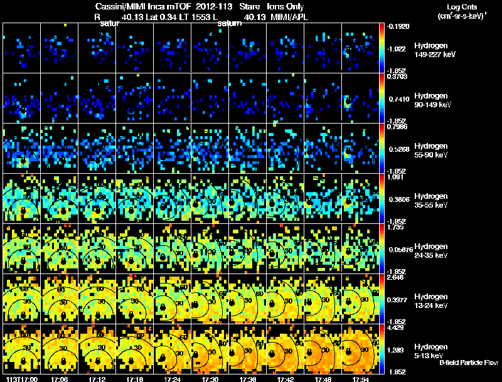Click the 17:30 time label
The width and height of the screenshot is (502, 382).
(x=210, y=379)
